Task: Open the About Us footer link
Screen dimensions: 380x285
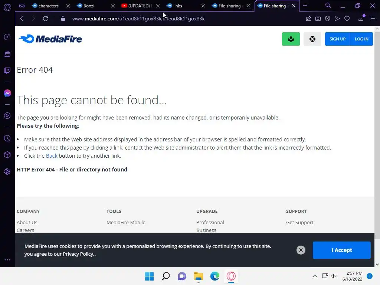Action: [x=27, y=223]
